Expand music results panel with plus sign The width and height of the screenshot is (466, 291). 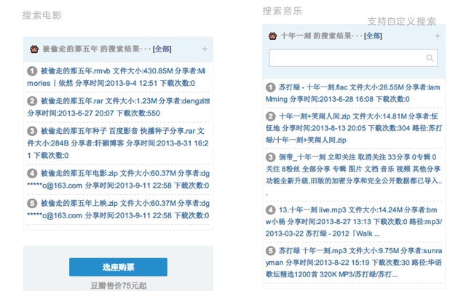[x=437, y=35]
